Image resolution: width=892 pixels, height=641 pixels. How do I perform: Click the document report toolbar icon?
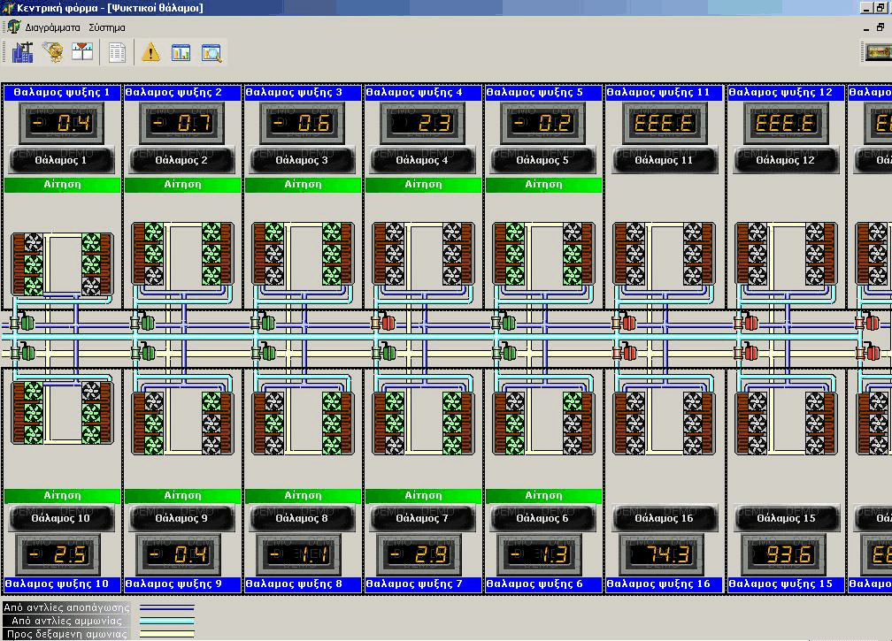[117, 53]
